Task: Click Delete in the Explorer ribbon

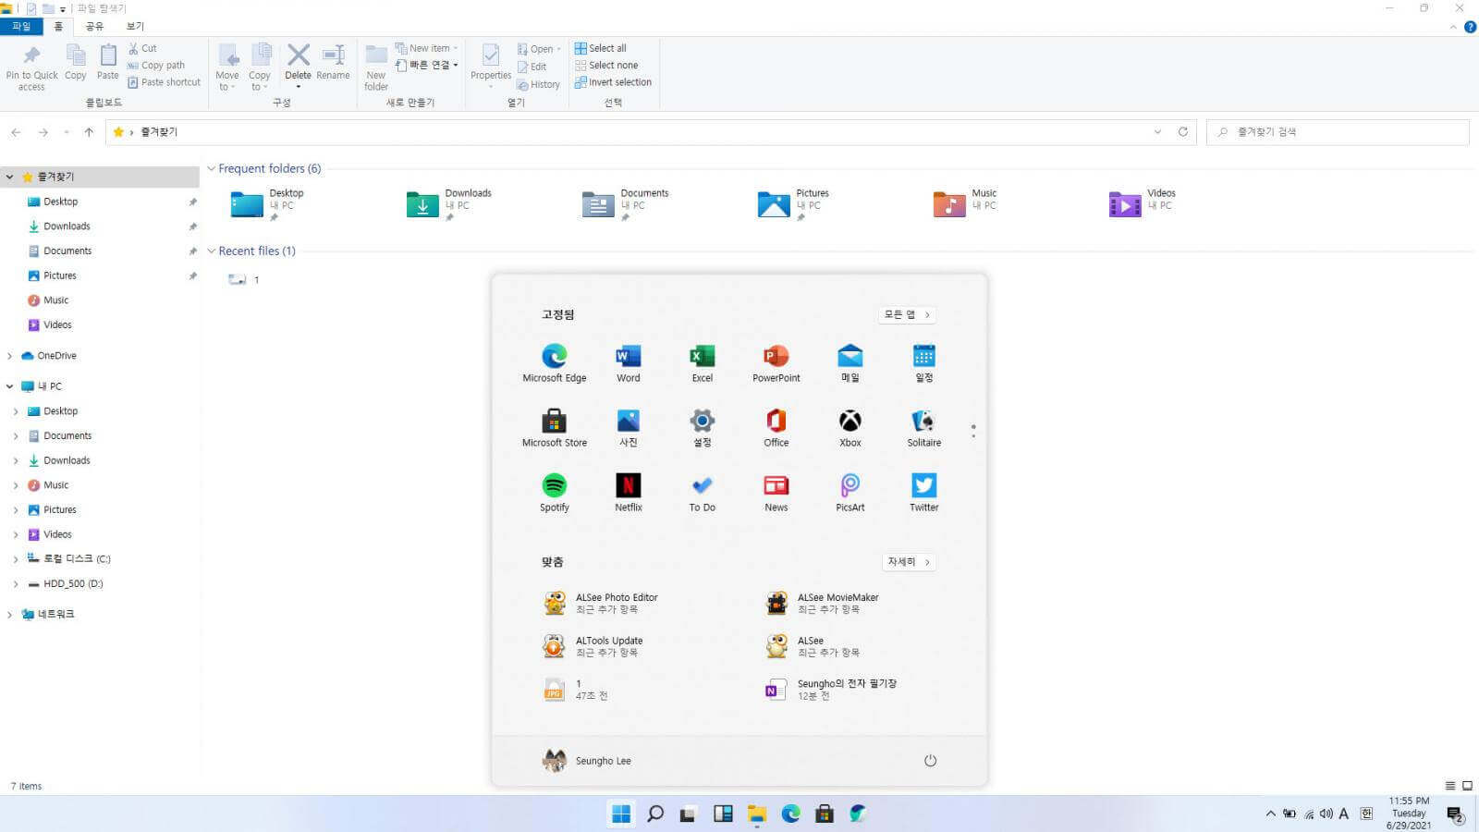Action: 298,65
